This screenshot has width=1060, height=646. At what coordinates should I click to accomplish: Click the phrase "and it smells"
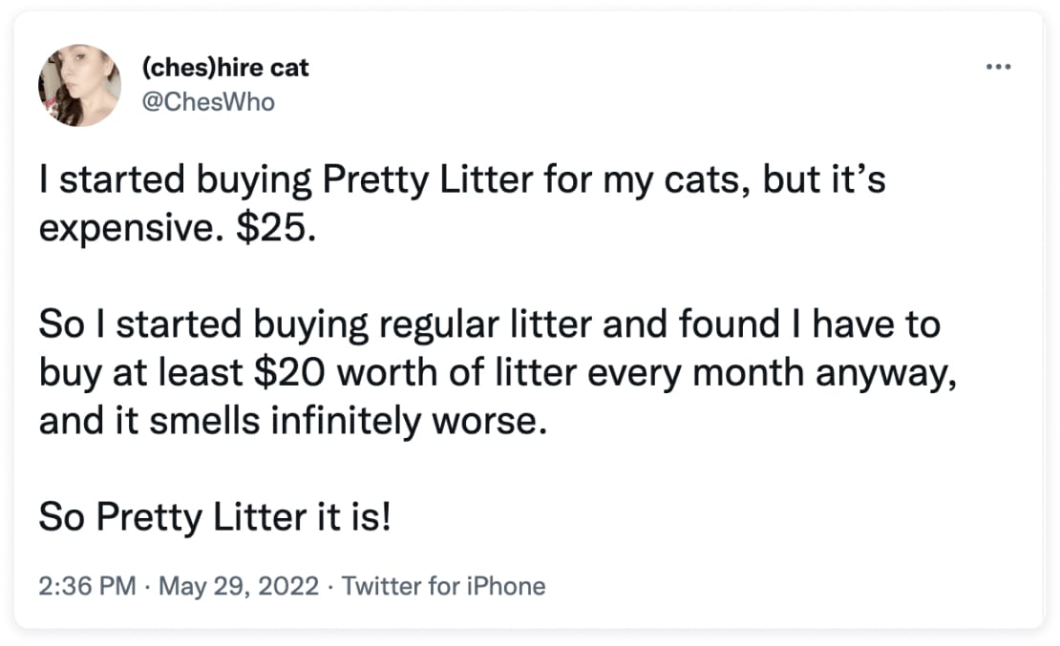(149, 421)
